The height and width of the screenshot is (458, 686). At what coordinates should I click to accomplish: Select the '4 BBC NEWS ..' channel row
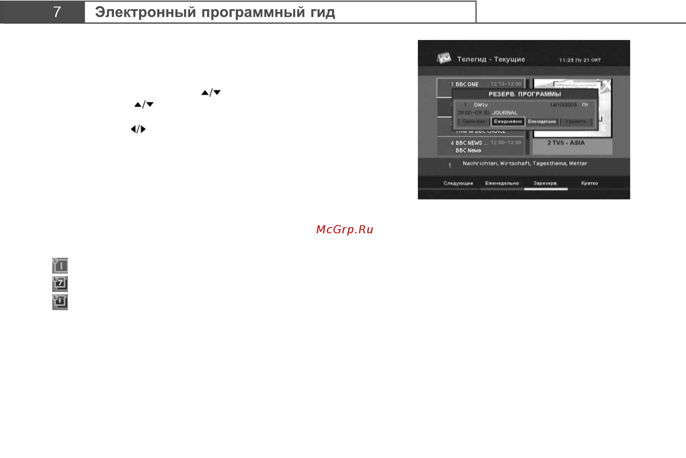[481, 146]
